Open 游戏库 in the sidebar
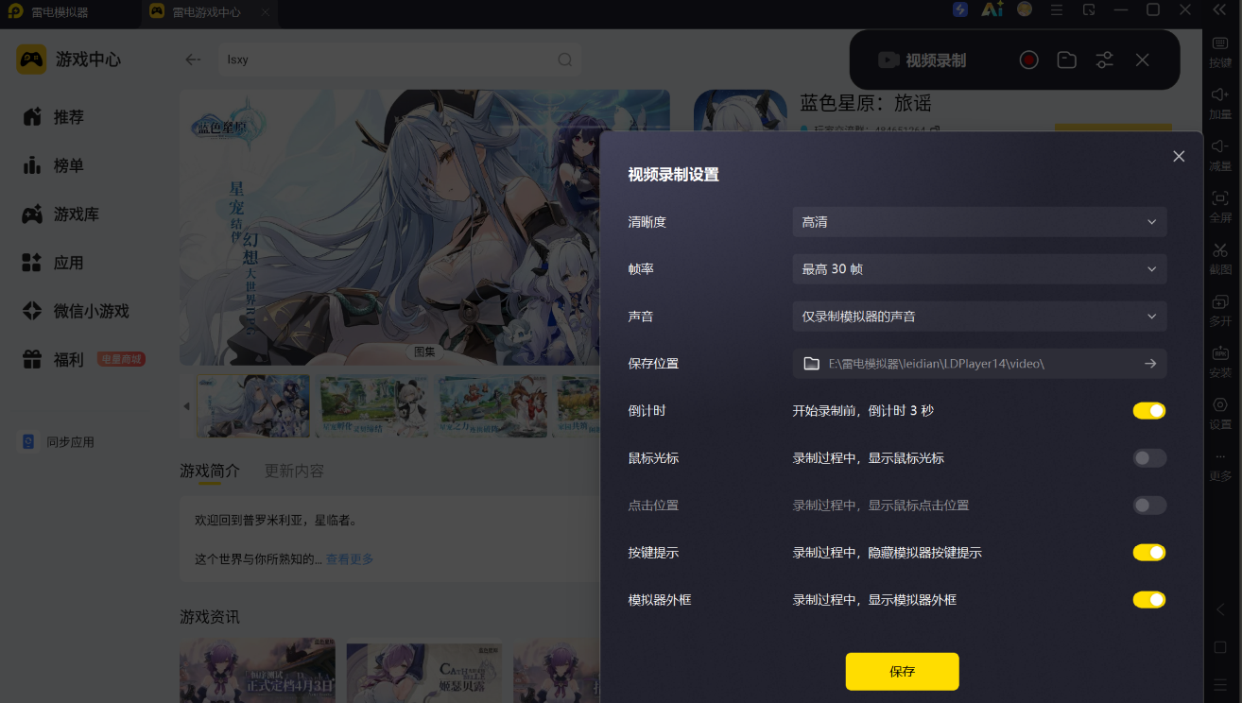1242x703 pixels. click(x=77, y=214)
